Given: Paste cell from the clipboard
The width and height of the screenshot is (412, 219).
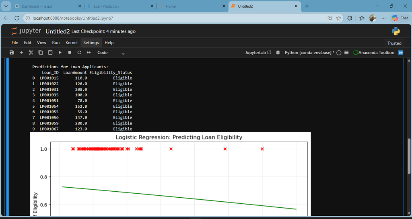Looking at the screenshot, I should pos(50,53).
